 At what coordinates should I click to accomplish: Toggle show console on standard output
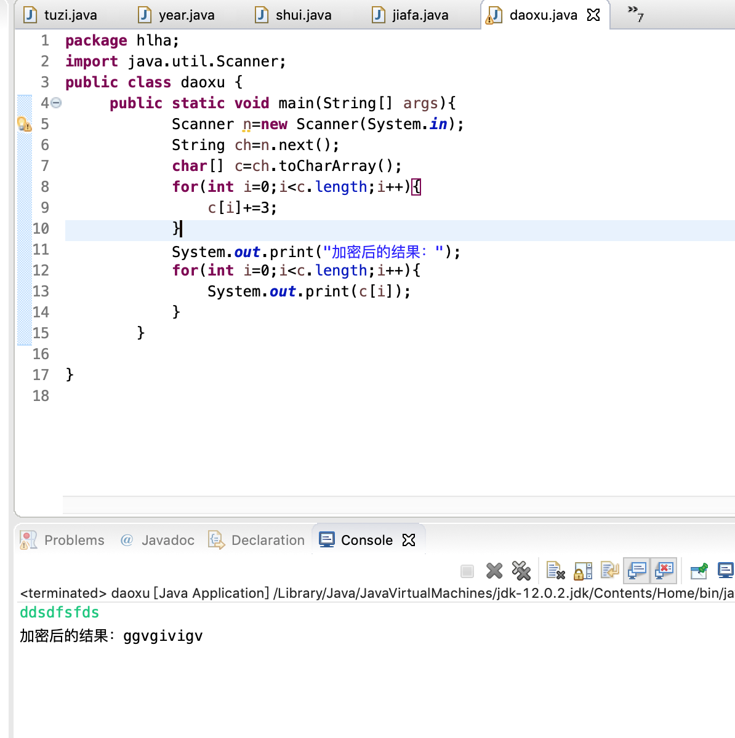pyautogui.click(x=637, y=571)
